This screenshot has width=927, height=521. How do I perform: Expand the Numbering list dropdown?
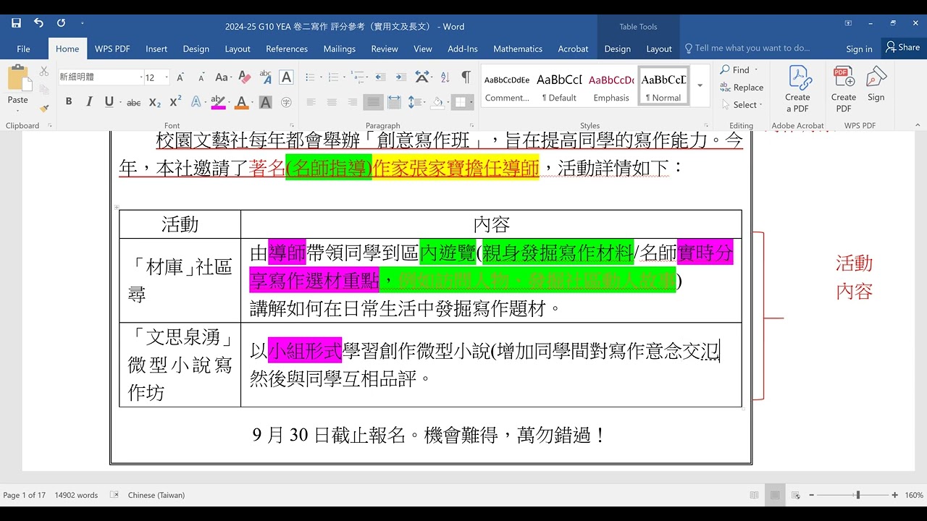(x=343, y=77)
